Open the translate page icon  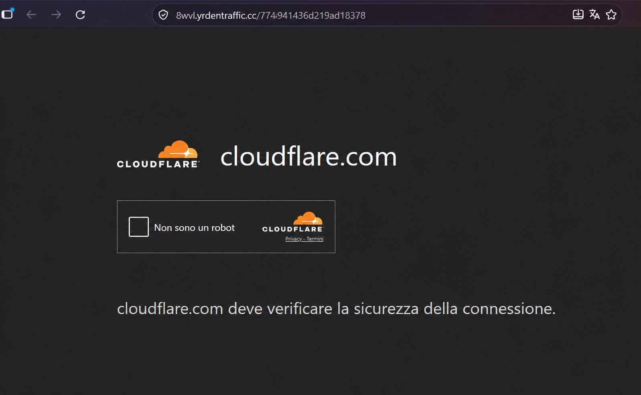[594, 15]
